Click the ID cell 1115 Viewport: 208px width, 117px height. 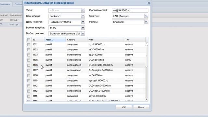click(35, 96)
